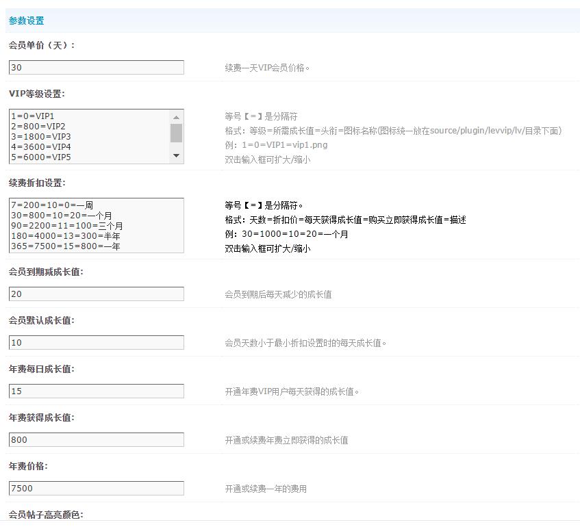Click the line 1=0=VIP1 in level textarea
Viewport: 580px width, 529px height.
(x=33, y=116)
